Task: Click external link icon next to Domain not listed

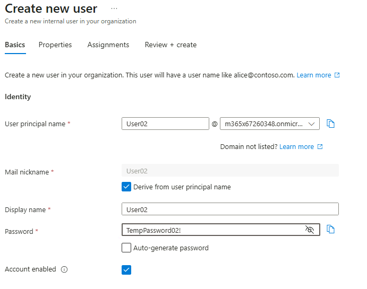Action: point(320,147)
